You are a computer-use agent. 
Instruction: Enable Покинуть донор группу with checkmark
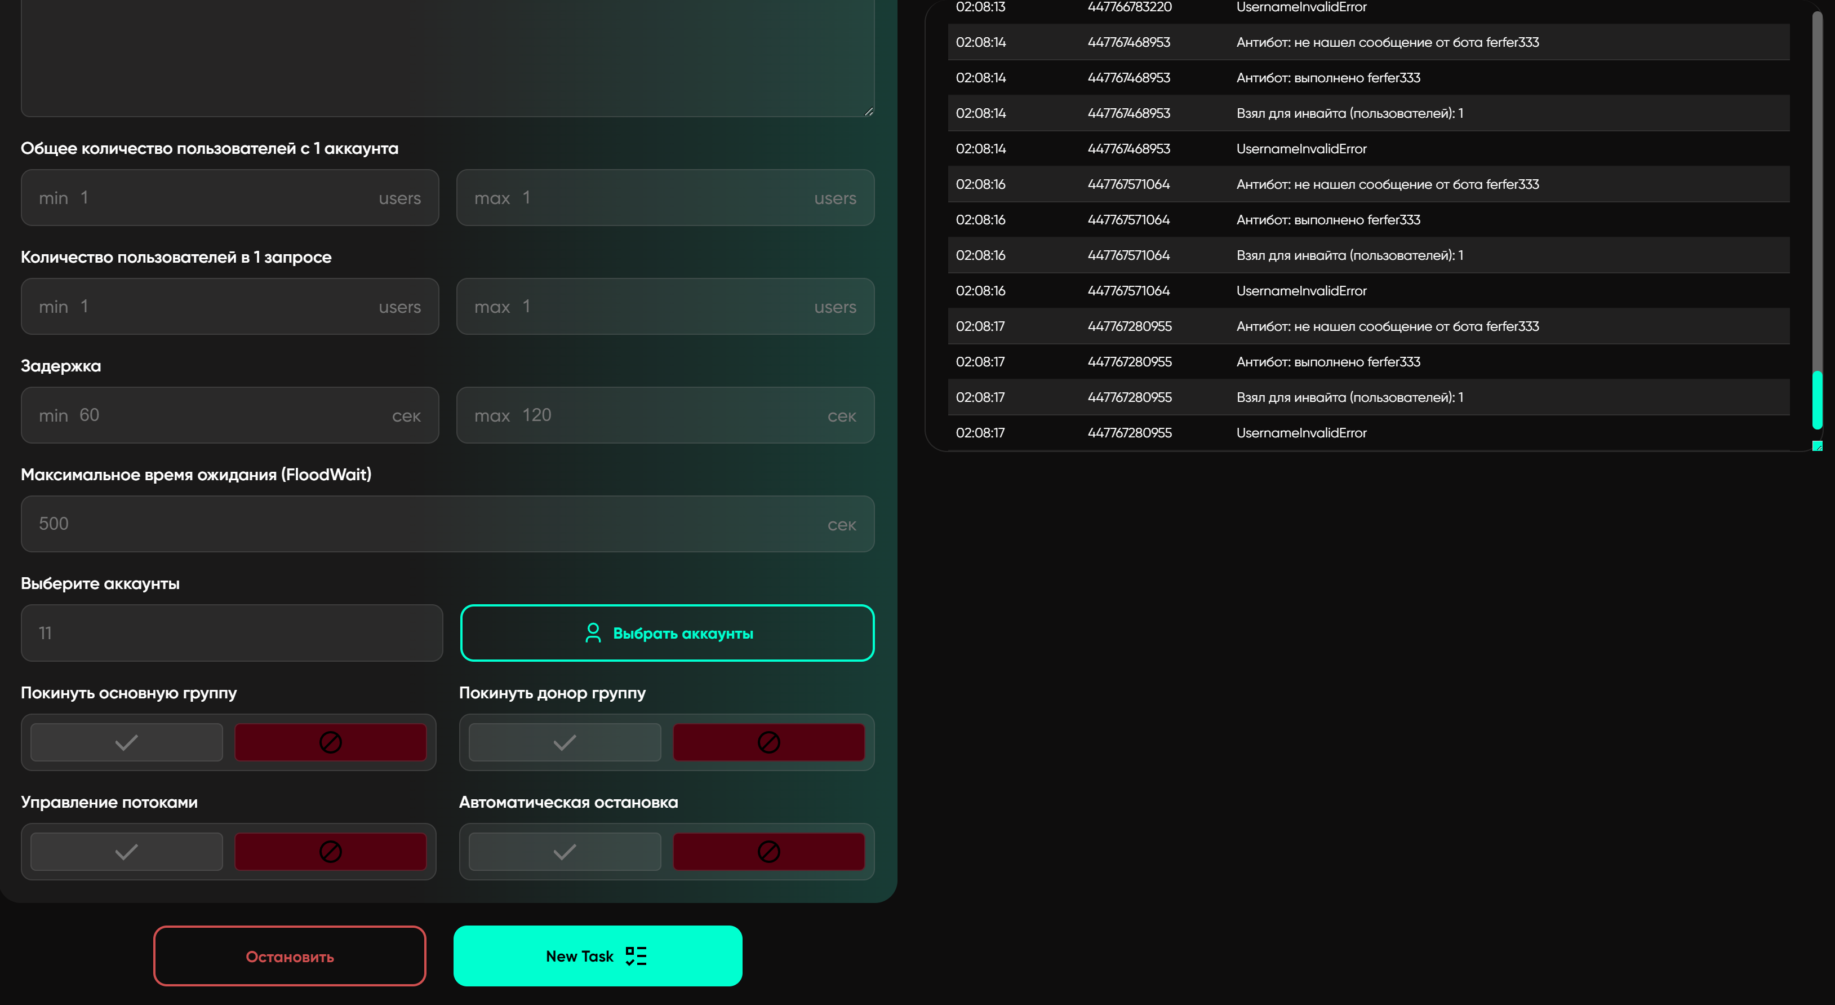pyautogui.click(x=565, y=743)
